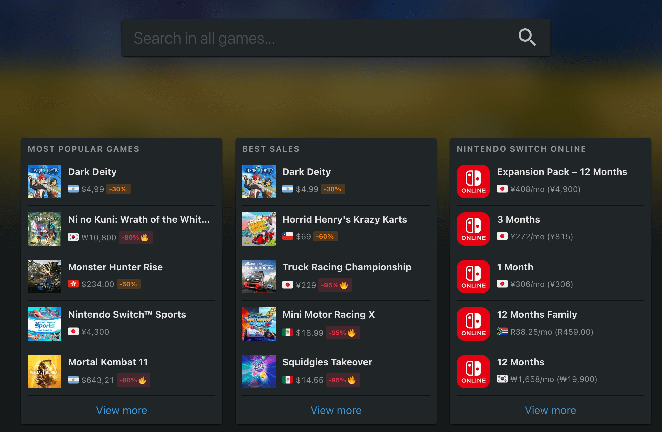Click Chile flag under Horrid Henry's Krazy Karts
The width and height of the screenshot is (662, 432).
click(287, 236)
